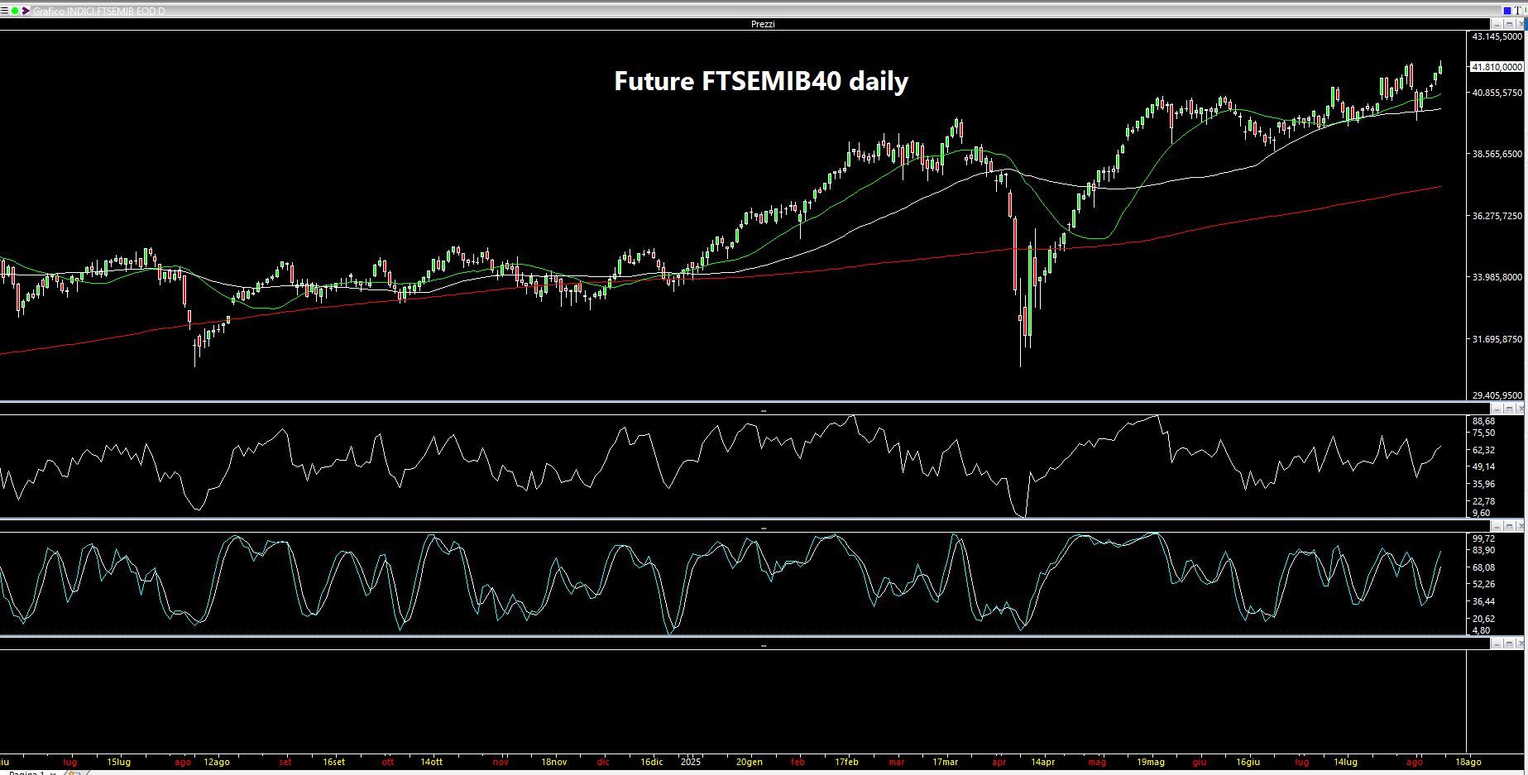Click the 38.565,6500 price axis label

point(1497,155)
